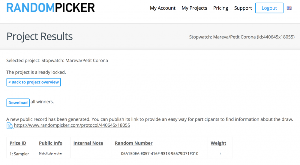This screenshot has height=165, width=300.
Task: Select the random number GUID cell
Action: tap(160, 154)
